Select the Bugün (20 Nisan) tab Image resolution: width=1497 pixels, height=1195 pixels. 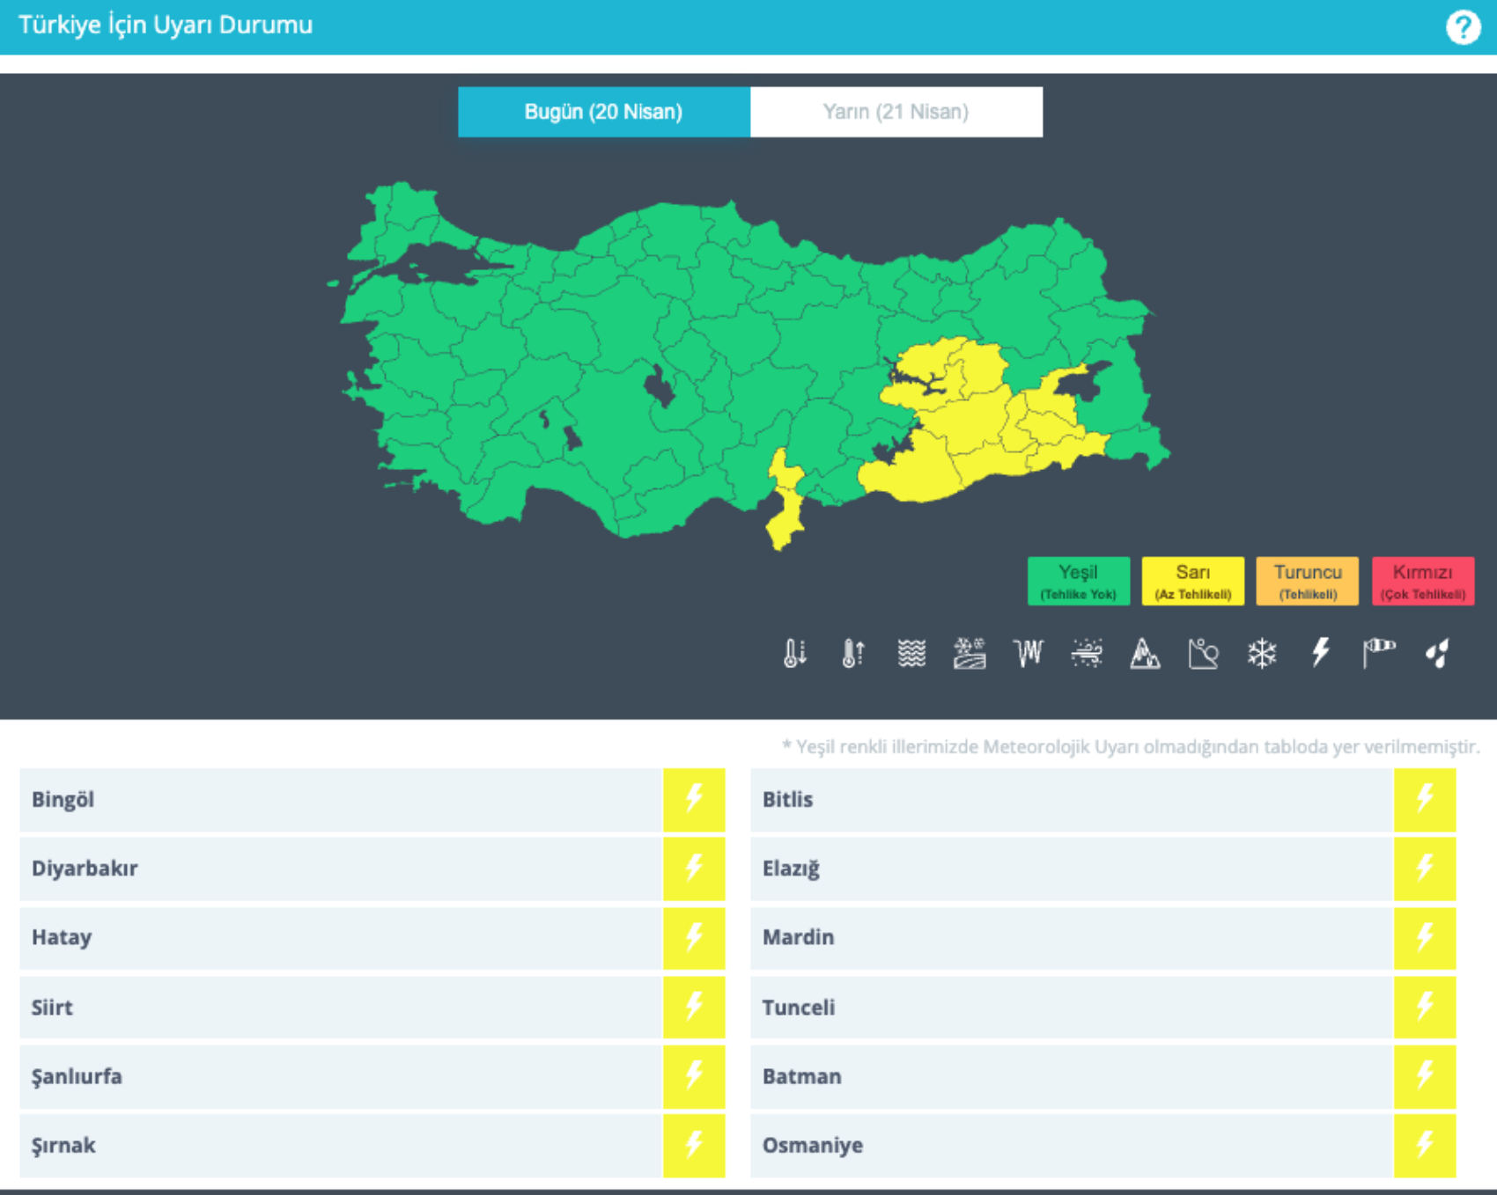tap(603, 112)
